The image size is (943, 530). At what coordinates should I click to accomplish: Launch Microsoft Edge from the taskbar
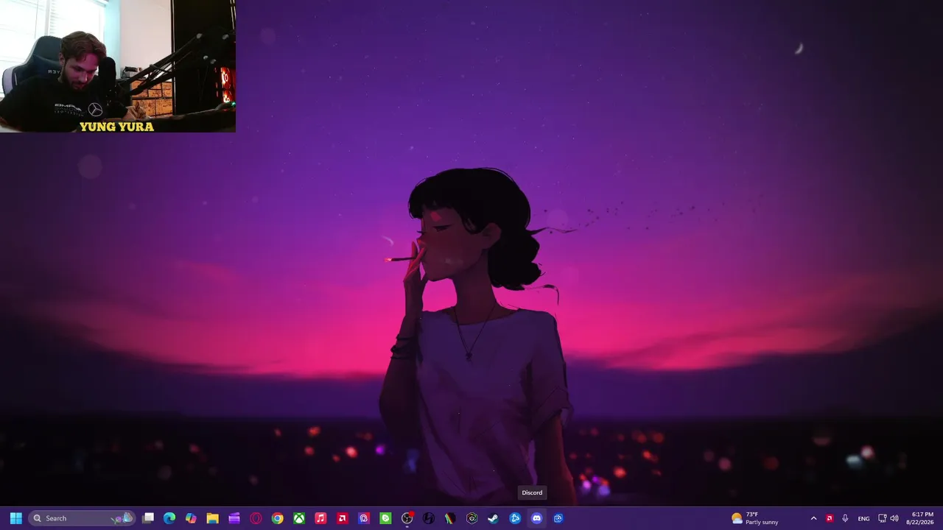coord(169,518)
